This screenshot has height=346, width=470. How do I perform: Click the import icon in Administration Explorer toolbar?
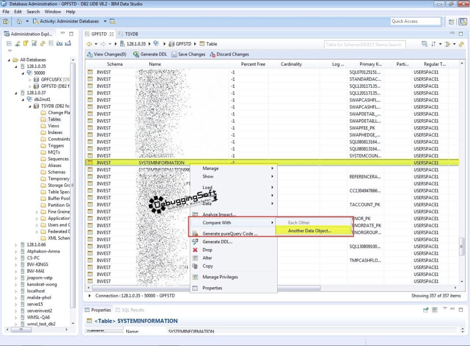coord(59,44)
